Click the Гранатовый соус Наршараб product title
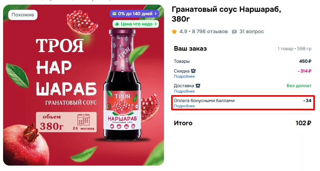Viewport: 320px width, 171px height. pos(226,14)
